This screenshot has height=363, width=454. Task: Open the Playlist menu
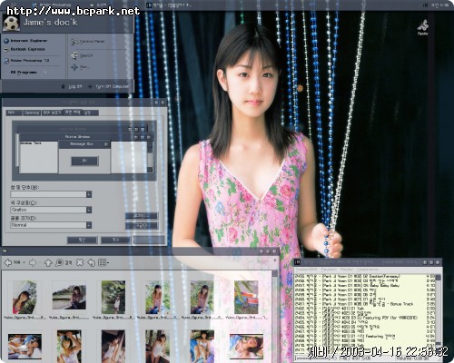click(x=347, y=269)
